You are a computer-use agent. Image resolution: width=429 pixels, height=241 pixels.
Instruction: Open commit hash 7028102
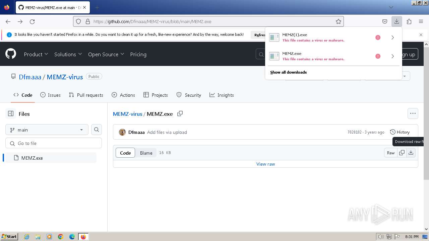(354, 132)
